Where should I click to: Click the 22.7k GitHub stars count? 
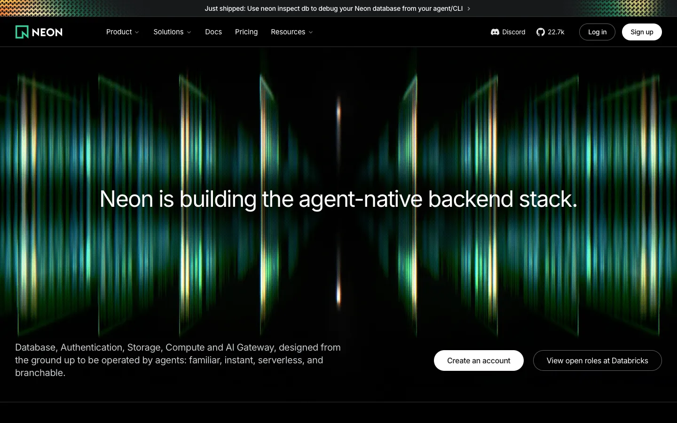click(x=556, y=32)
